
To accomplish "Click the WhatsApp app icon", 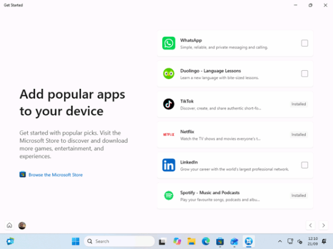I will (x=169, y=44).
